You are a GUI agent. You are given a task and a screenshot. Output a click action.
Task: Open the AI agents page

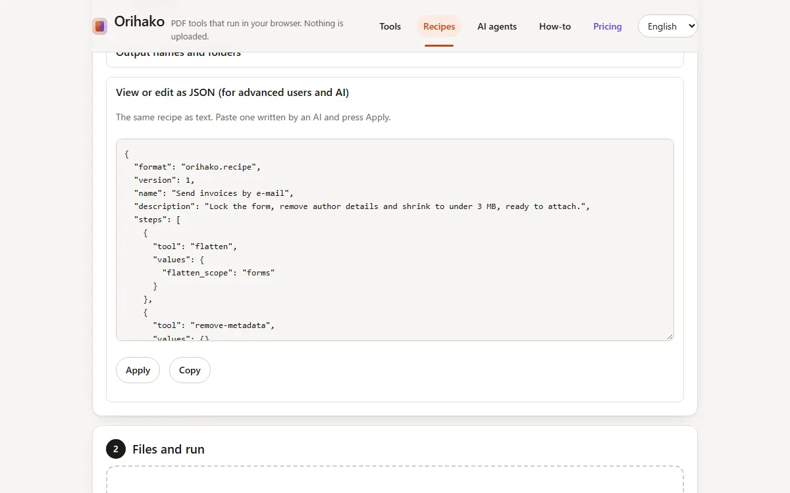(497, 26)
